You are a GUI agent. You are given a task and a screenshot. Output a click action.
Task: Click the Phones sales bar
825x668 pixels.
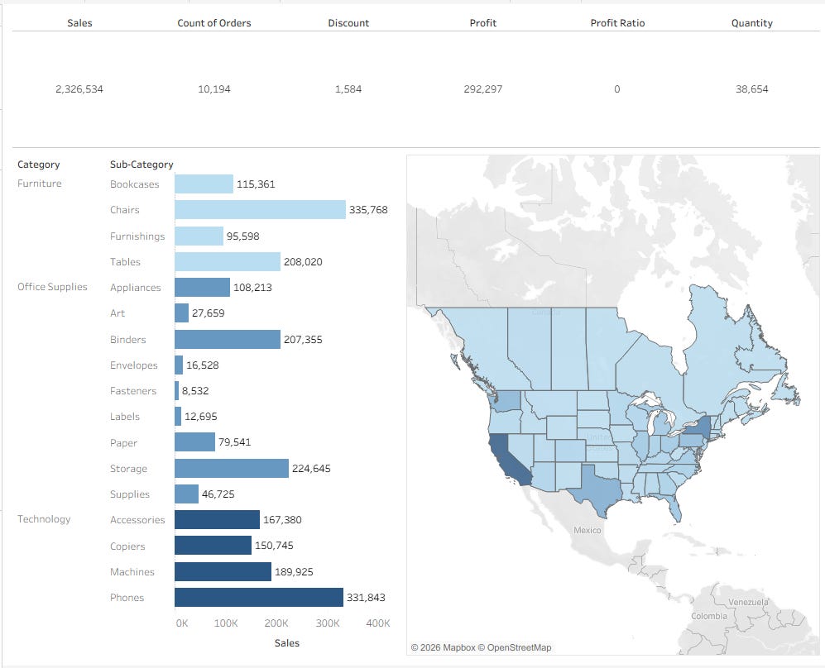[259, 598]
